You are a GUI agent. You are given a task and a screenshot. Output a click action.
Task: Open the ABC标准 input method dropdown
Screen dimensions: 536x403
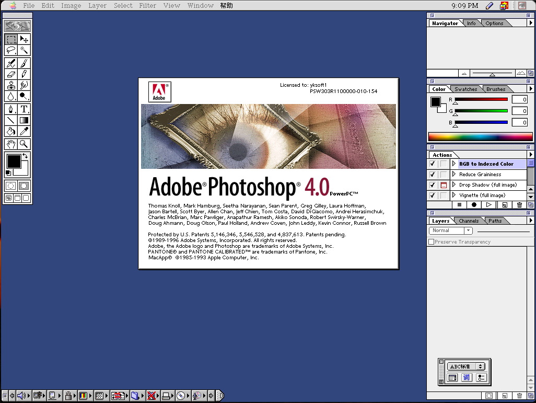point(467,366)
